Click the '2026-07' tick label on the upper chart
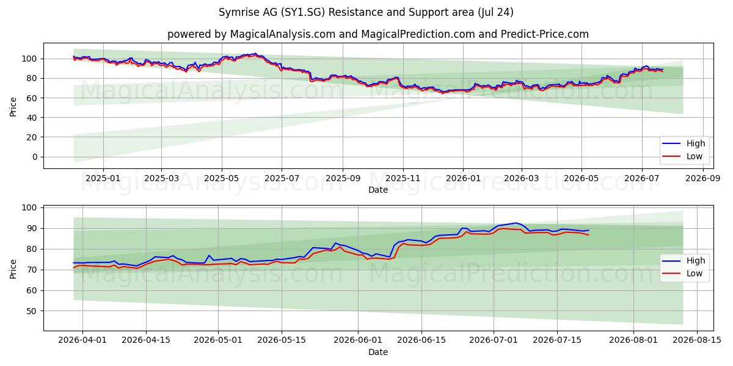The width and height of the screenshot is (733, 366). point(642,178)
